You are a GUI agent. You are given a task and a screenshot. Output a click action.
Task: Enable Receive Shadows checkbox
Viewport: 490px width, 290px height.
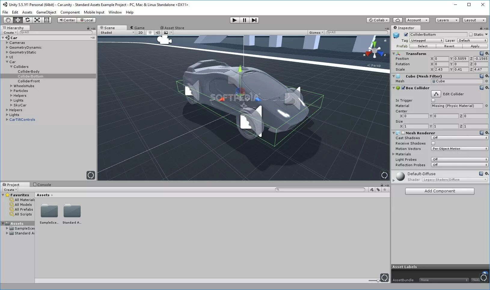pos(433,143)
